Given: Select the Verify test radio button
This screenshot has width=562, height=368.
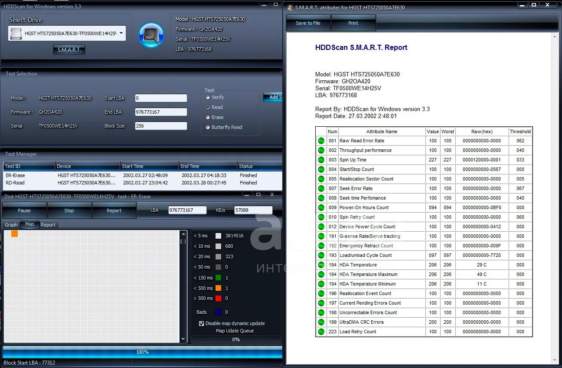Looking at the screenshot, I should tap(208, 97).
